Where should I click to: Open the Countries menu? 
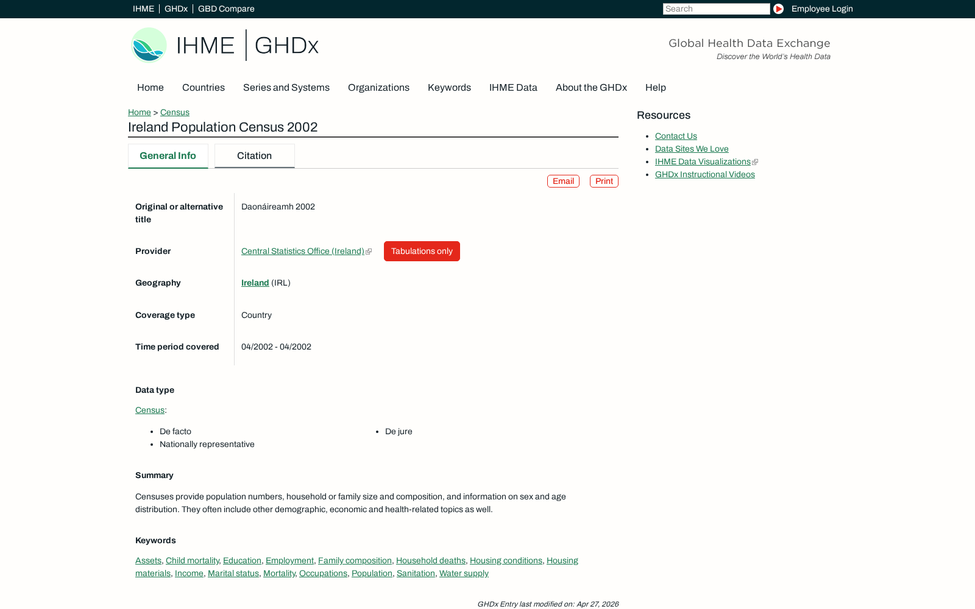(204, 88)
